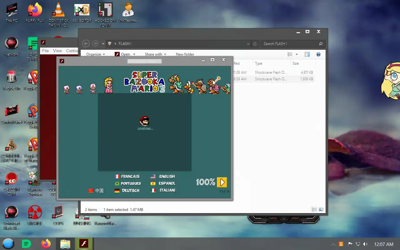The image size is (400, 250).
Task: Open the Start orb on taskbar
Action: pos(8,244)
